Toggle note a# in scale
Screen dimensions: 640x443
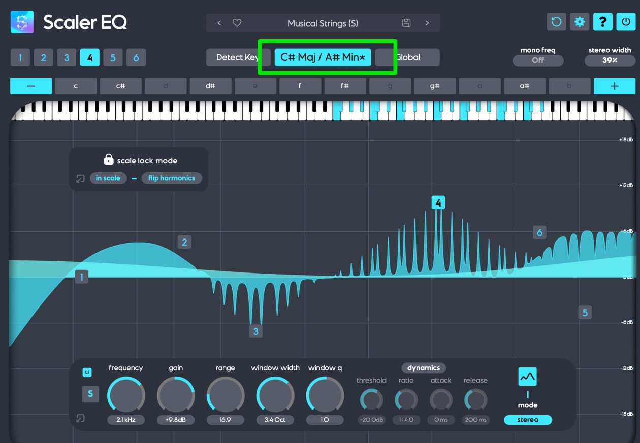pyautogui.click(x=525, y=86)
